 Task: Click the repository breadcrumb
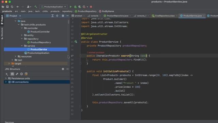tap(67, 11)
